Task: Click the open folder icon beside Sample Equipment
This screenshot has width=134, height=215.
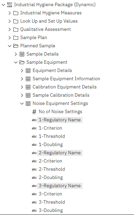Action: click(x=22, y=62)
